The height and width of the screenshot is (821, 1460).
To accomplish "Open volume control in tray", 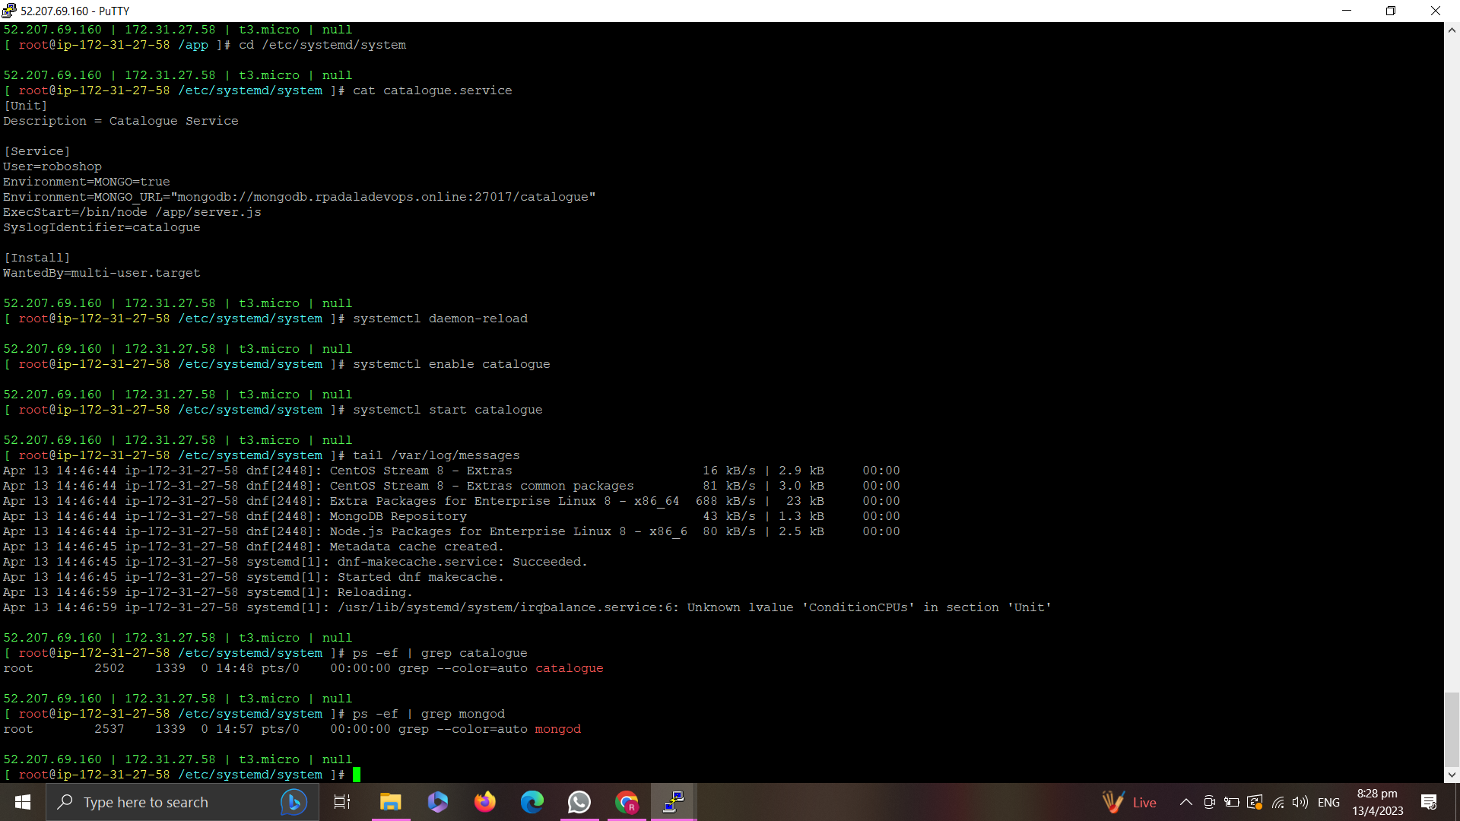I will click(1300, 802).
